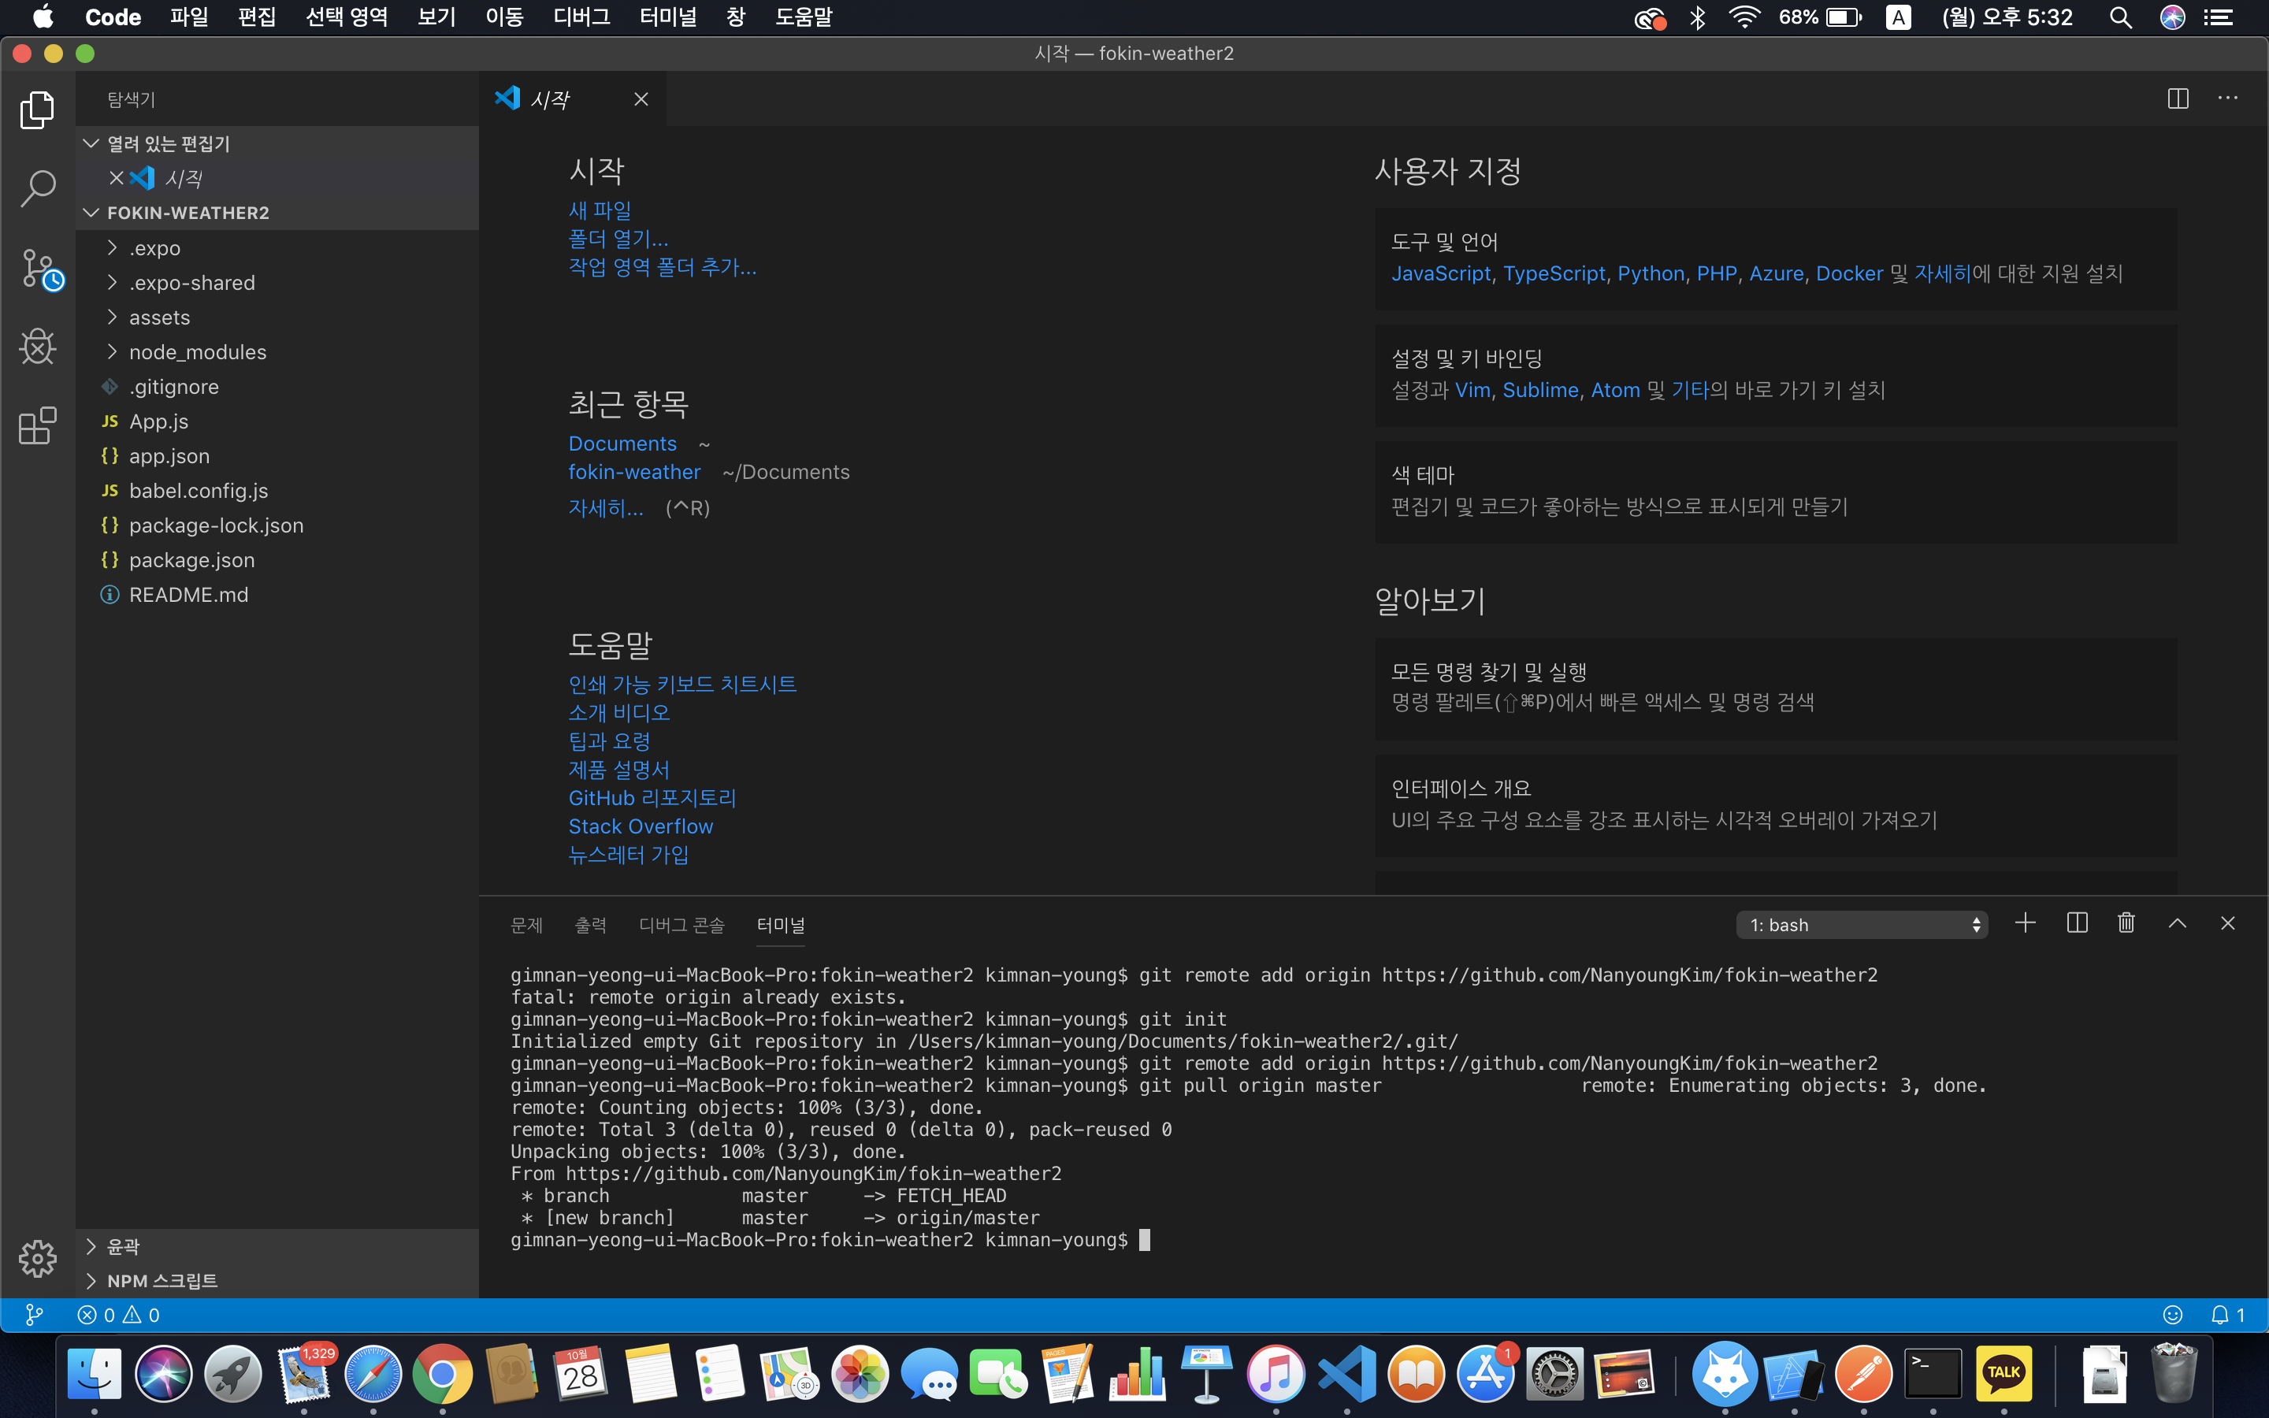This screenshot has width=2269, height=1418.
Task: Open the 1: bash terminal selector dropdown
Action: (x=1861, y=925)
